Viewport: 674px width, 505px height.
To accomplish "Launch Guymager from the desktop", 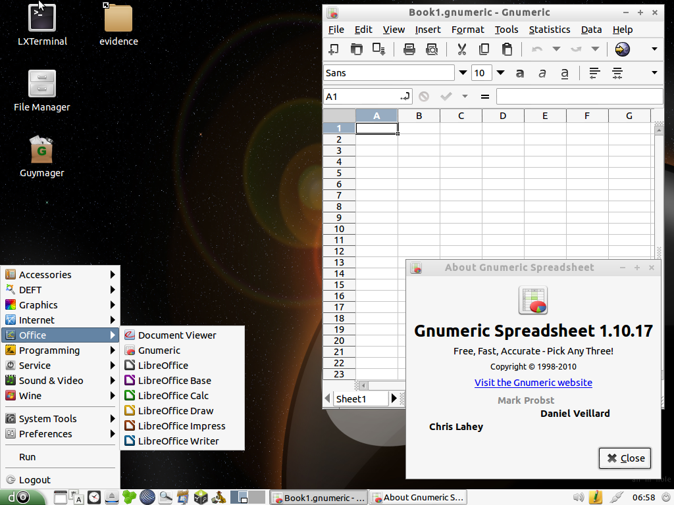I will coord(41,156).
